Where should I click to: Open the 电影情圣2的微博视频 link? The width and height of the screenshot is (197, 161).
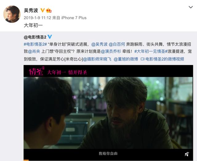[165, 59]
